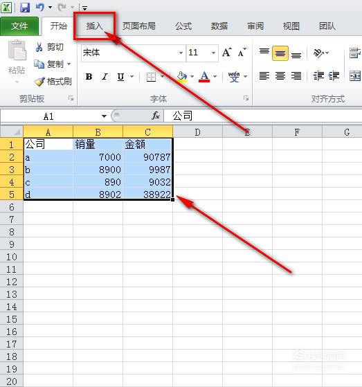Click the wrap text icon
Viewport: 362px width, 387px height.
(x=355, y=53)
